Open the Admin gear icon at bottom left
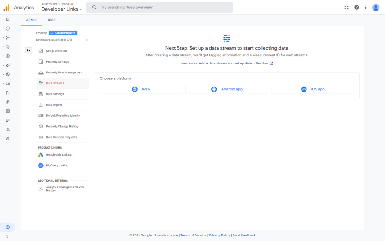385x241 pixels. click(x=8, y=227)
